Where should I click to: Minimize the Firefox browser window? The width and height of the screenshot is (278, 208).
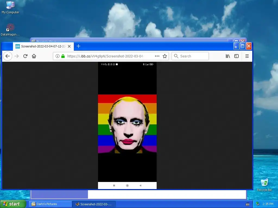[236, 46]
